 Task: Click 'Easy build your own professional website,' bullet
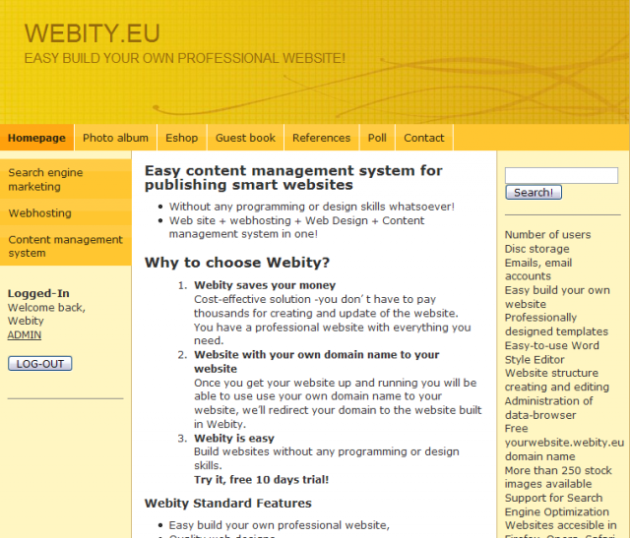(x=280, y=525)
